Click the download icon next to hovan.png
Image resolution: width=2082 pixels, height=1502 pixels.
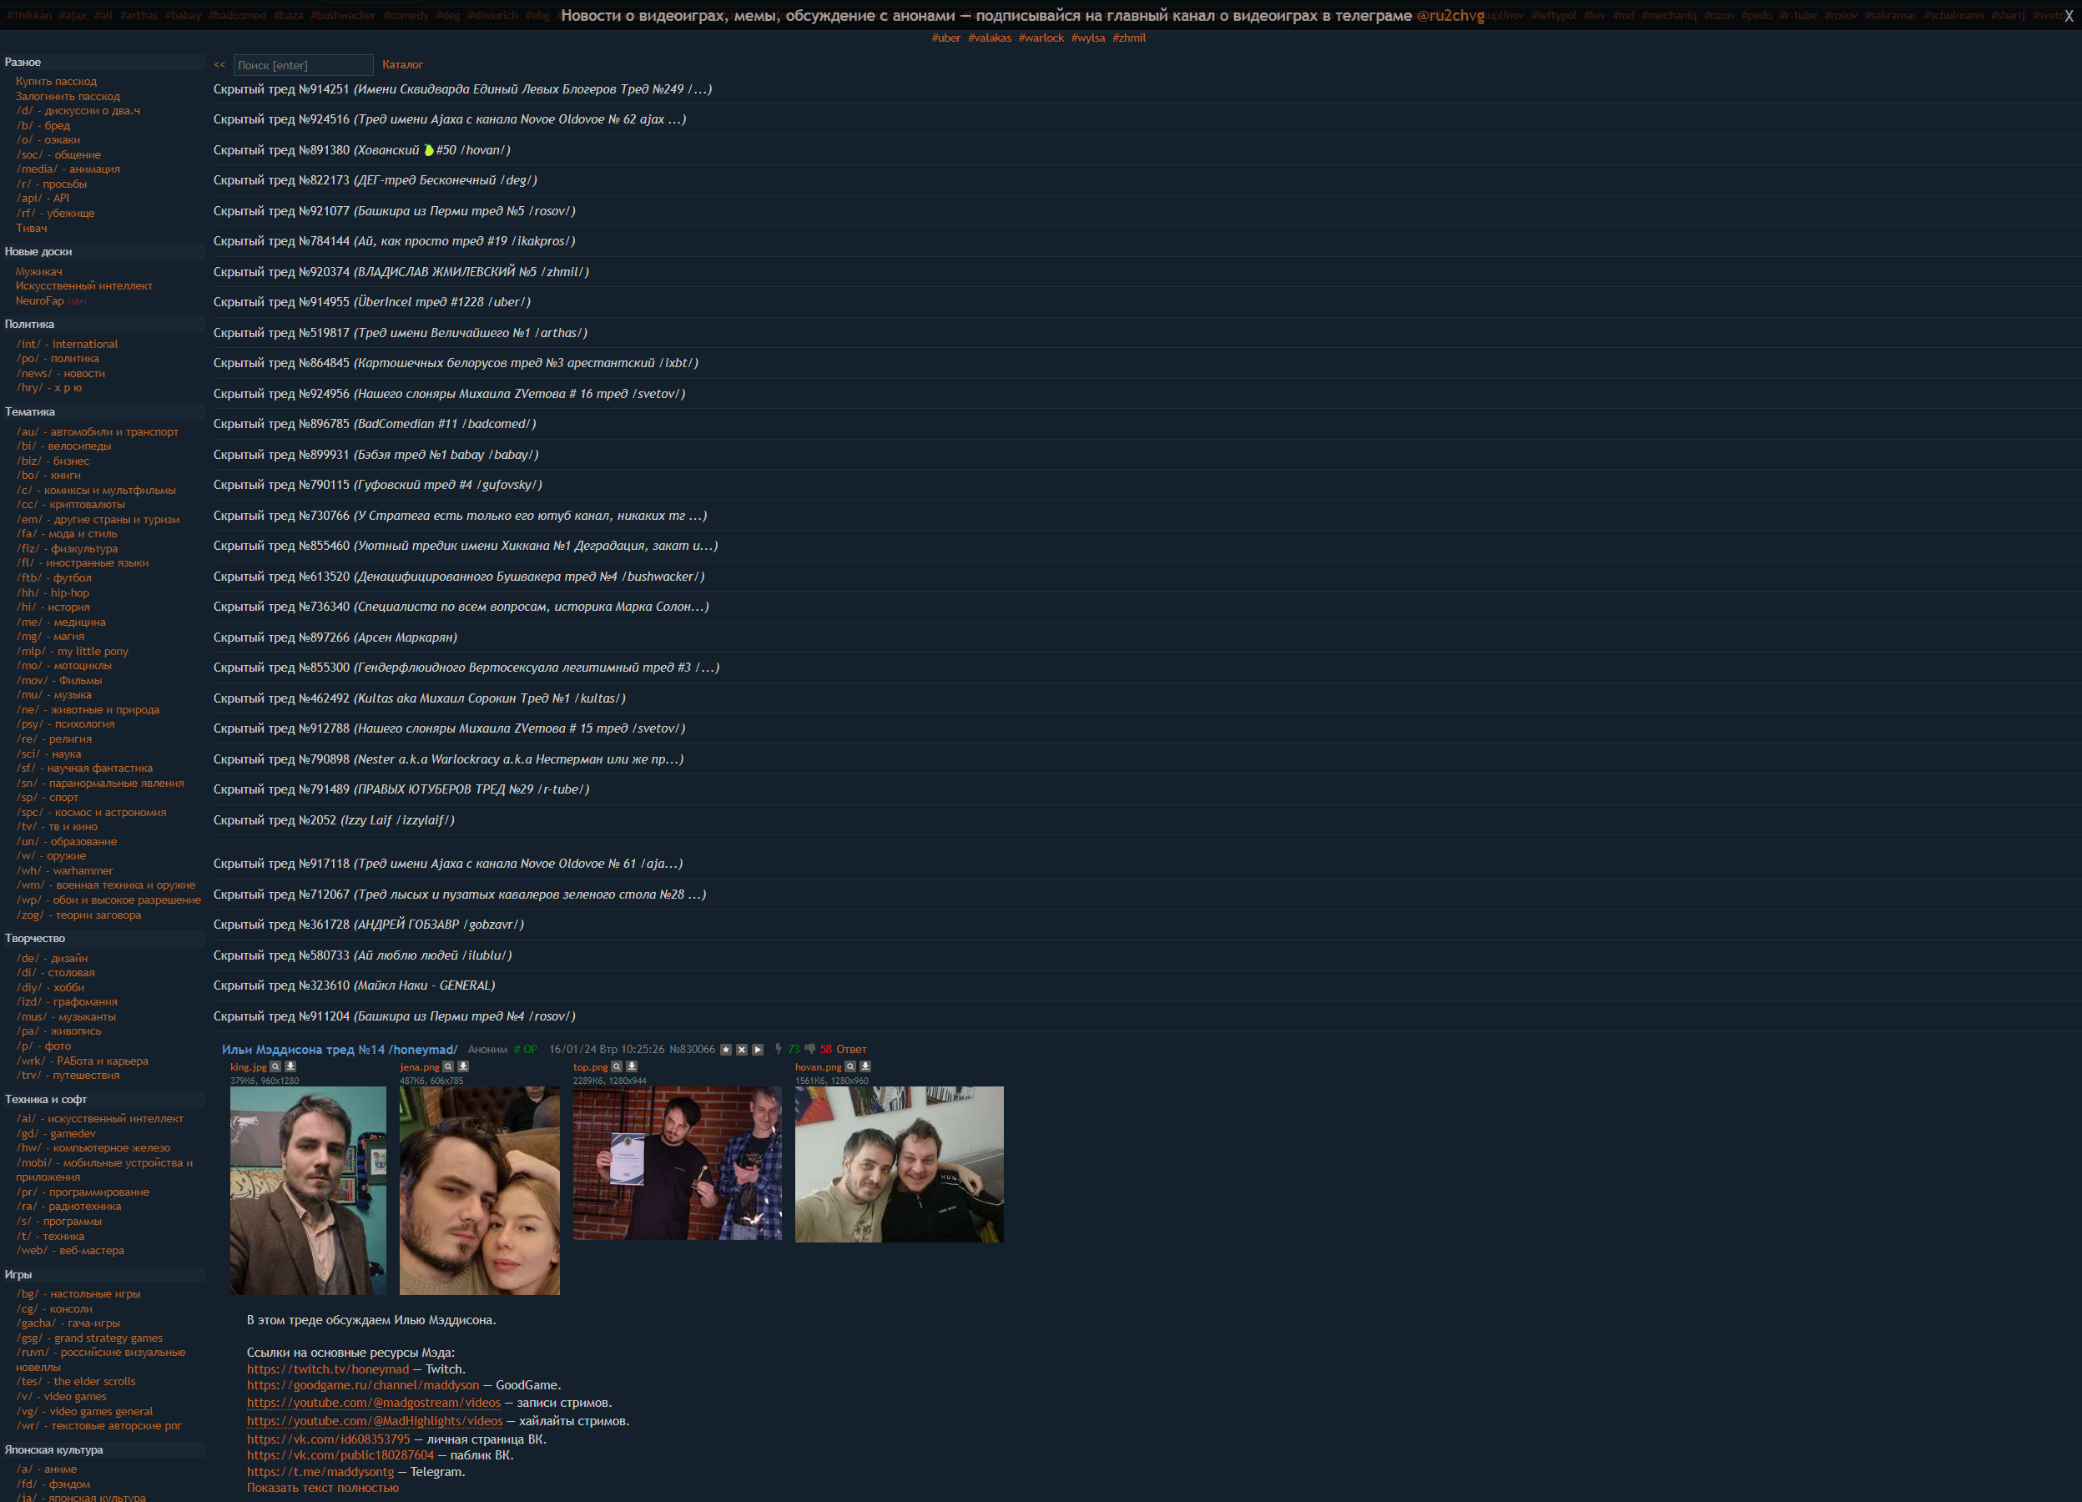(x=865, y=1066)
